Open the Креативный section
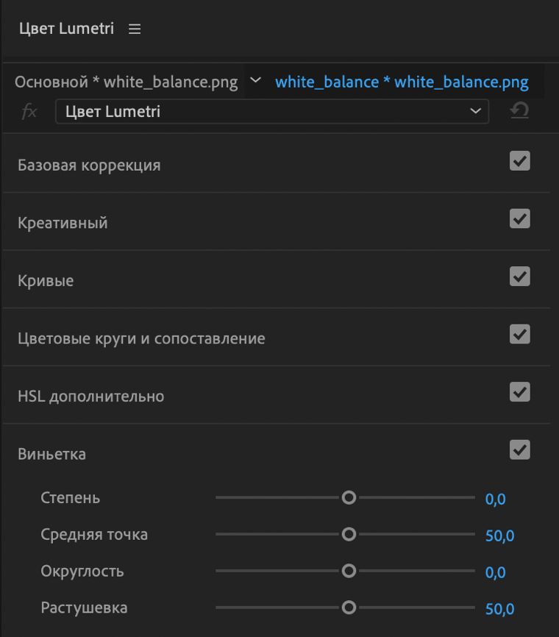 [x=63, y=223]
